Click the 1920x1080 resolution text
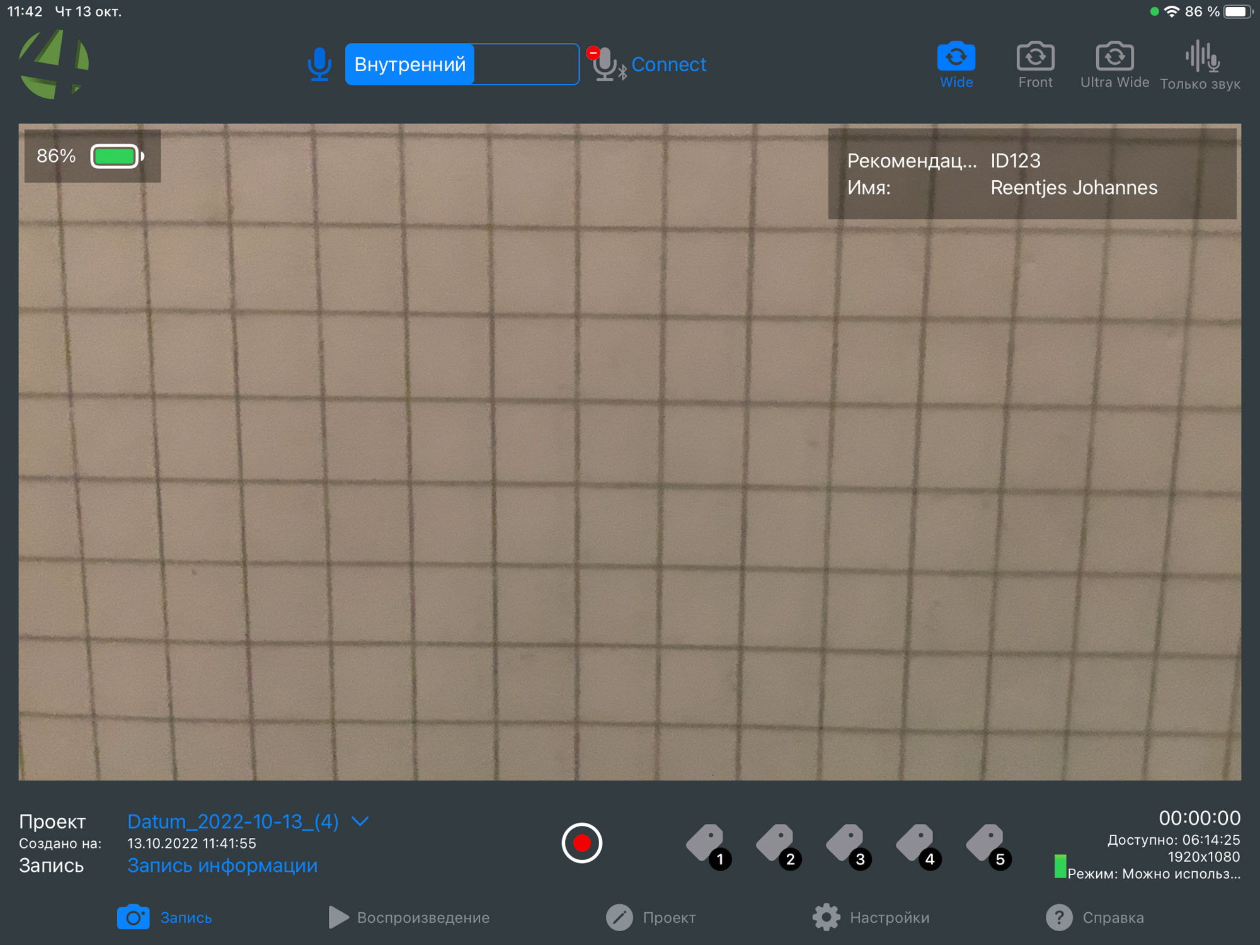This screenshot has height=945, width=1260. pos(1203,857)
